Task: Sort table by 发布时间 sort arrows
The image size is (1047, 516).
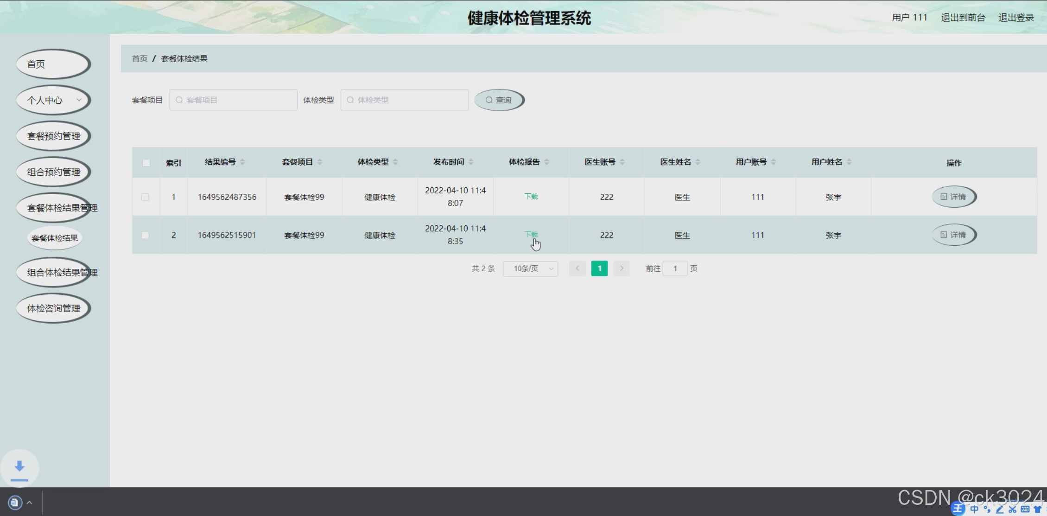Action: (471, 162)
